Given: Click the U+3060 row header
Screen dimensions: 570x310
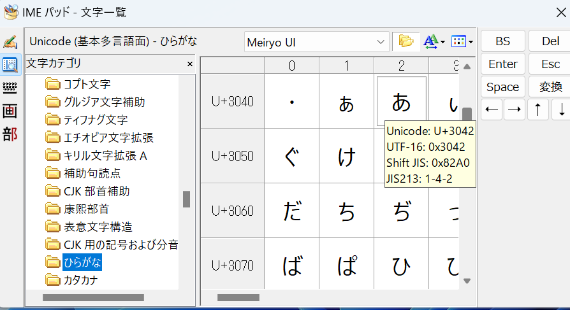Looking at the screenshot, I should click(233, 211).
